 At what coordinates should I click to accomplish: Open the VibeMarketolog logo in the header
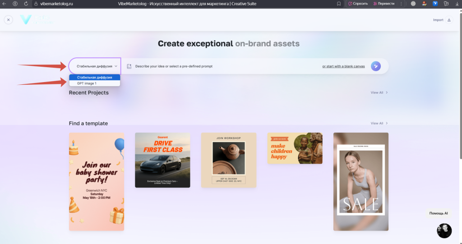(36, 20)
